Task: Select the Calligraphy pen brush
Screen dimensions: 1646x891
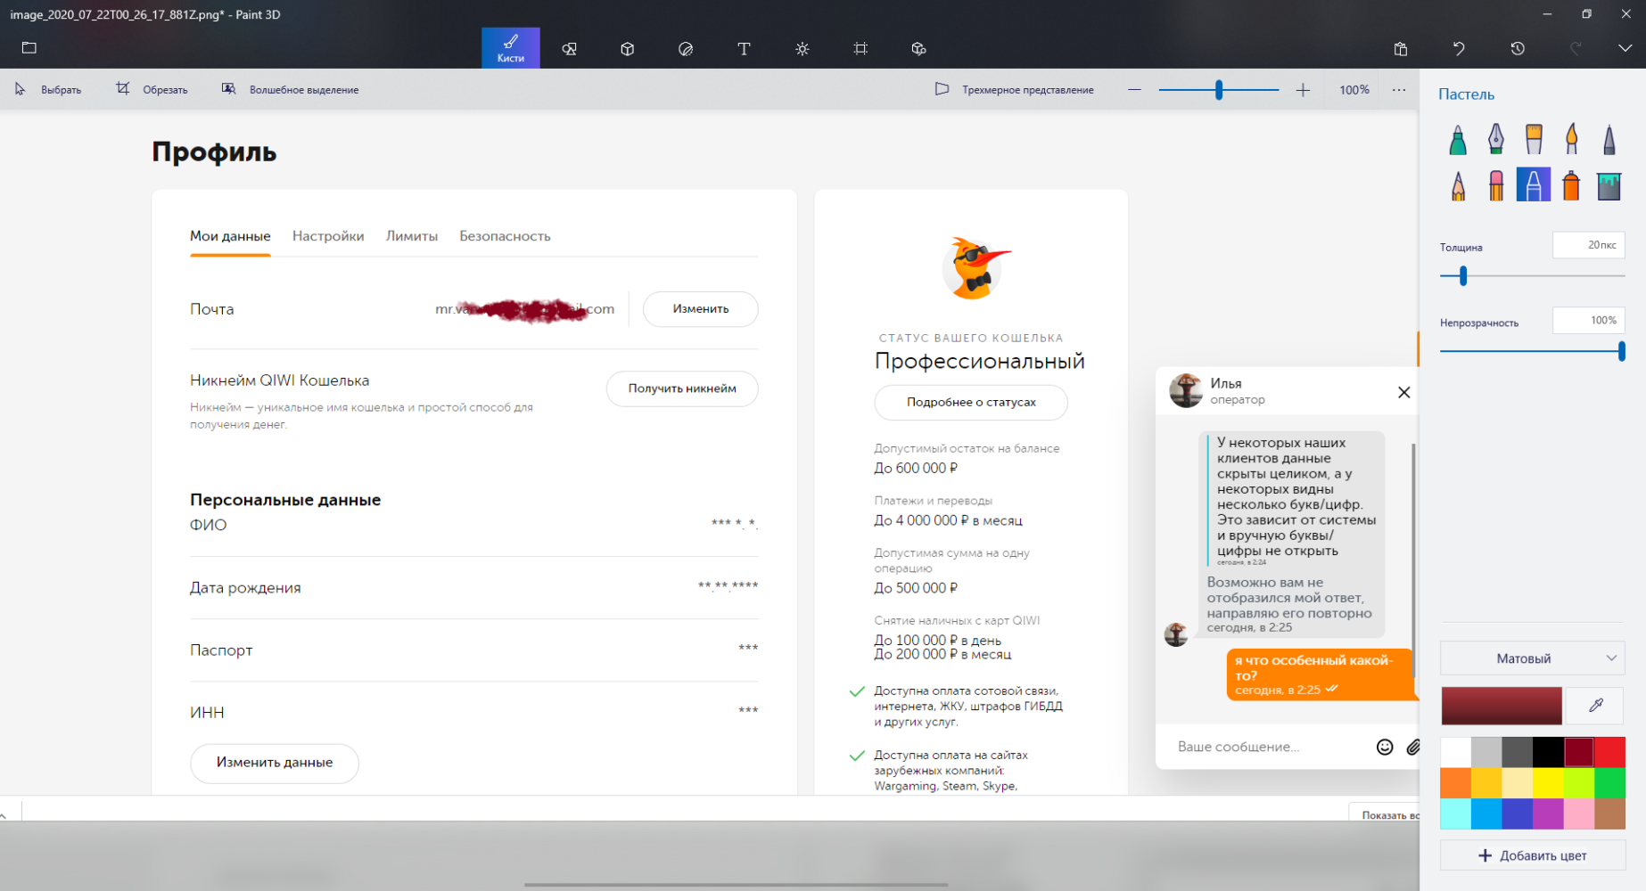Action: [1495, 140]
